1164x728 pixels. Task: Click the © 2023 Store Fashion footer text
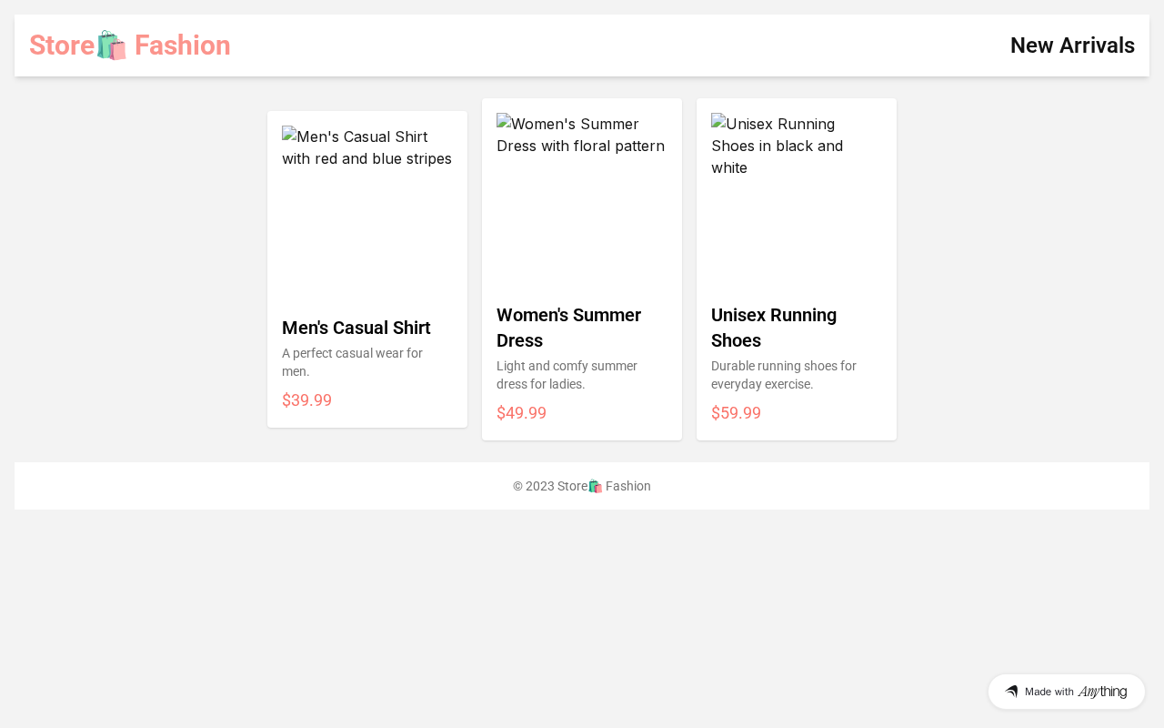[582, 486]
